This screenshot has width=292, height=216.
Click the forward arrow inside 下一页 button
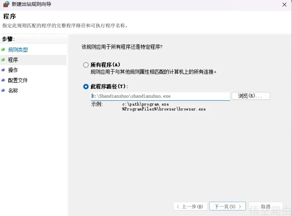pyautogui.click(x=240, y=206)
